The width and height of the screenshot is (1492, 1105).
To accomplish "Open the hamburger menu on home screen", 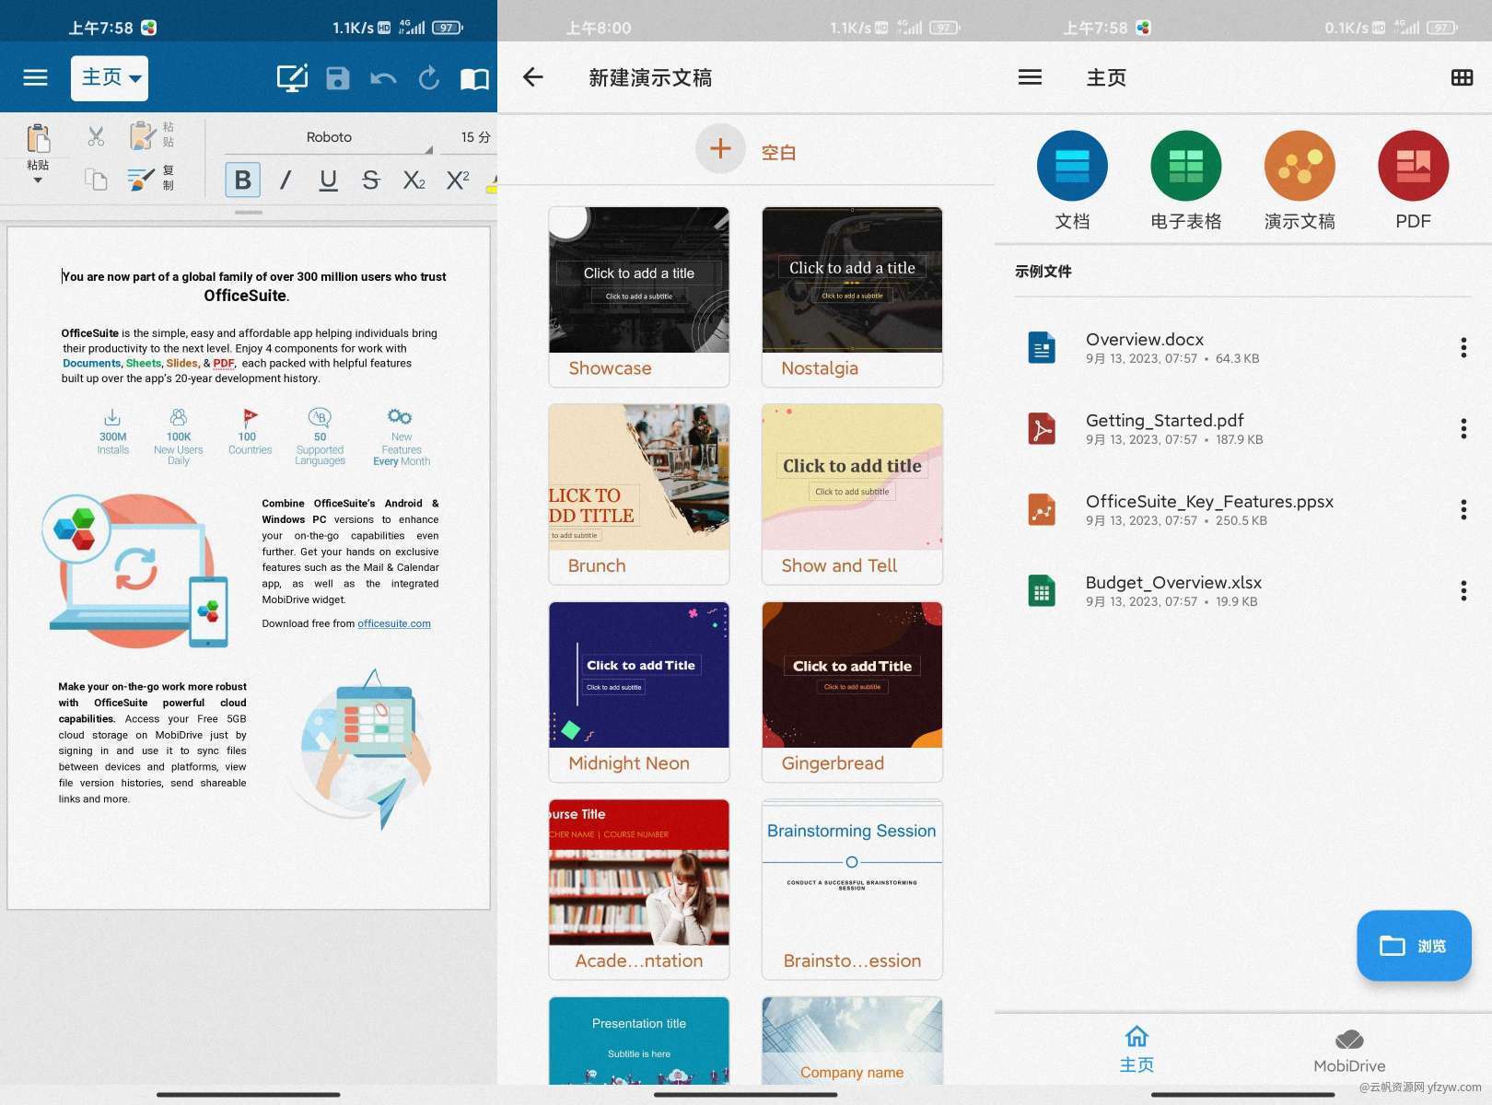I will pyautogui.click(x=1030, y=77).
